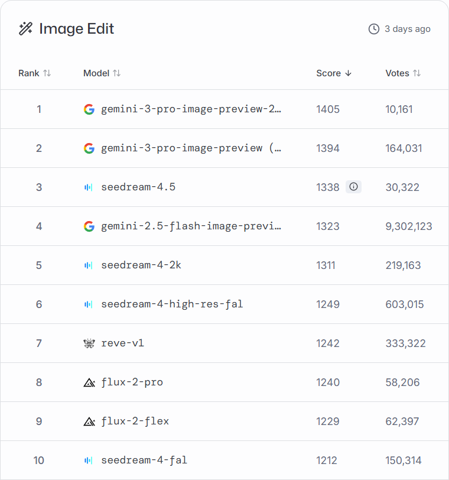Viewport: 449px width, 480px height.
Task: Sort the table by Votes column
Action: click(403, 73)
